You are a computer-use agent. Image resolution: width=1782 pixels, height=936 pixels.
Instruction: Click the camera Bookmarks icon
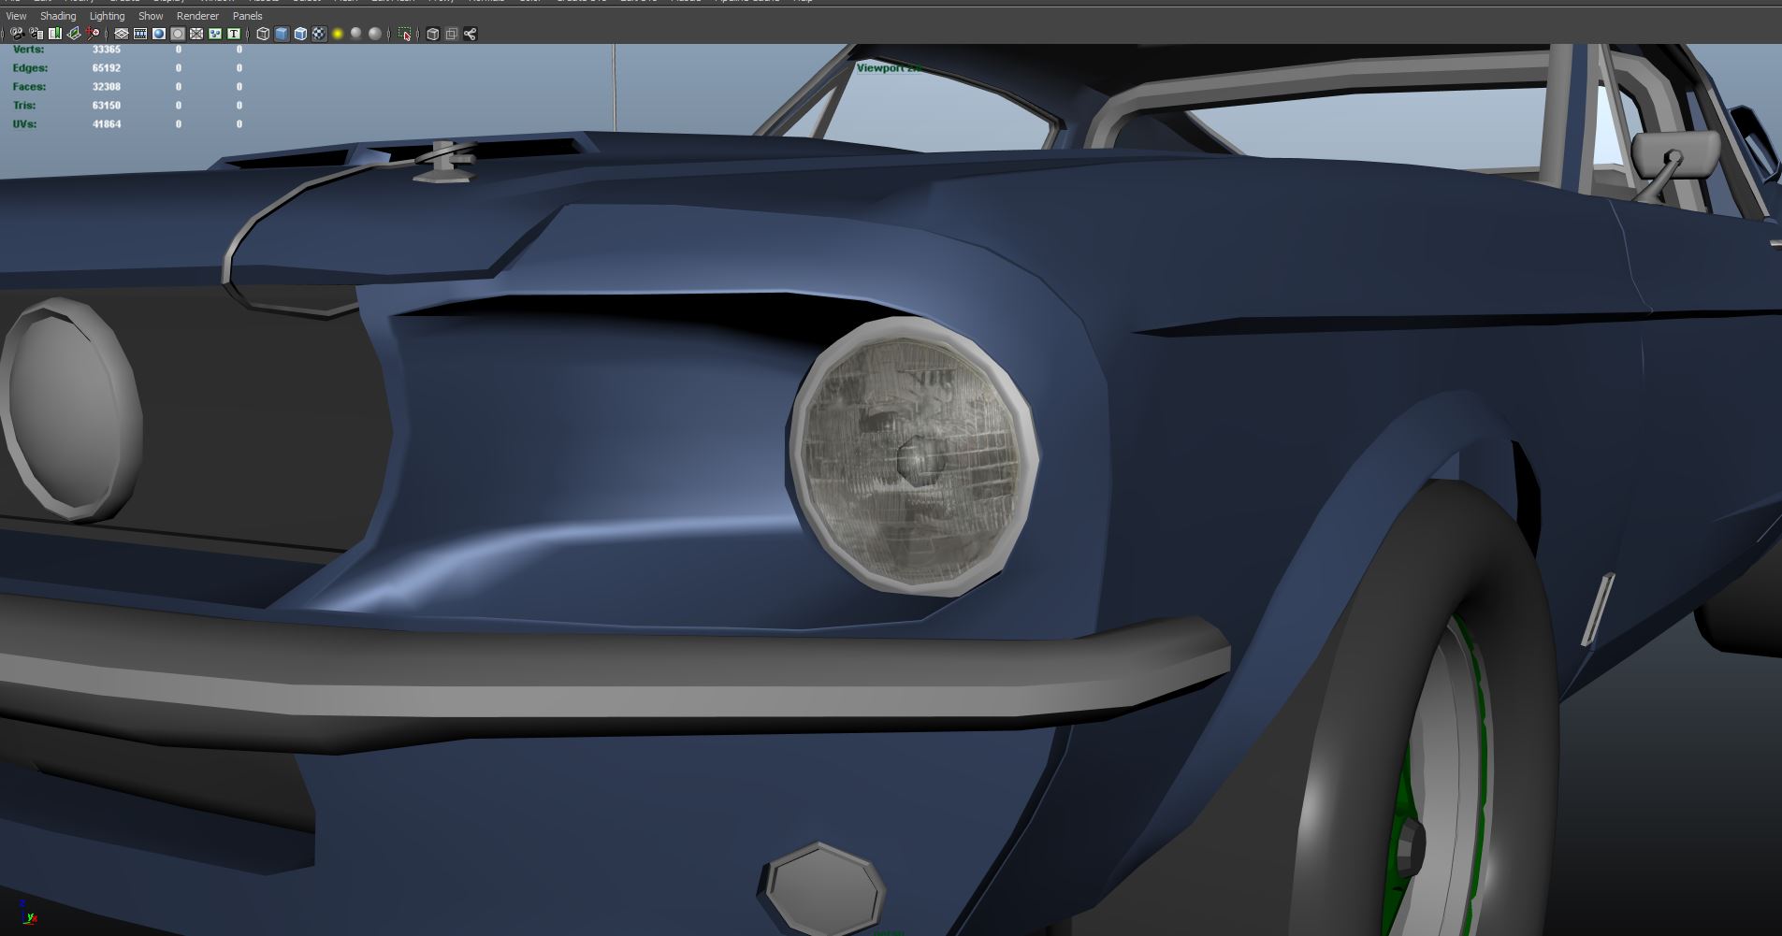[55, 34]
